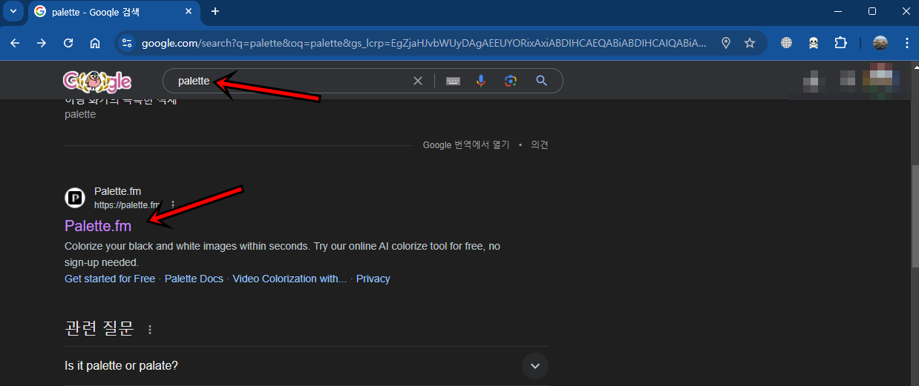Screen dimensions: 919x386
Task: Click the result description starting with Colorize
Action: click(x=282, y=254)
